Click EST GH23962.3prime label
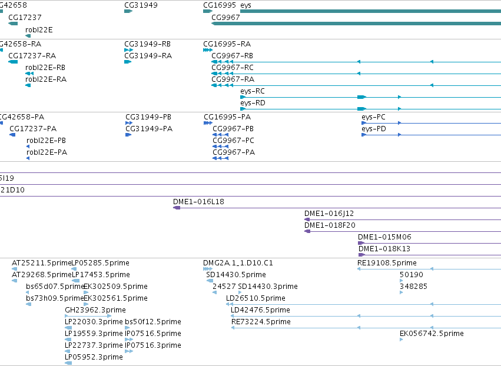501x366 pixels. click(x=95, y=311)
